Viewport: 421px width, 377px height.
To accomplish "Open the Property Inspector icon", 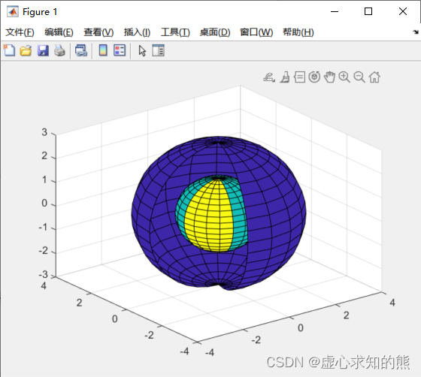I will (x=158, y=50).
